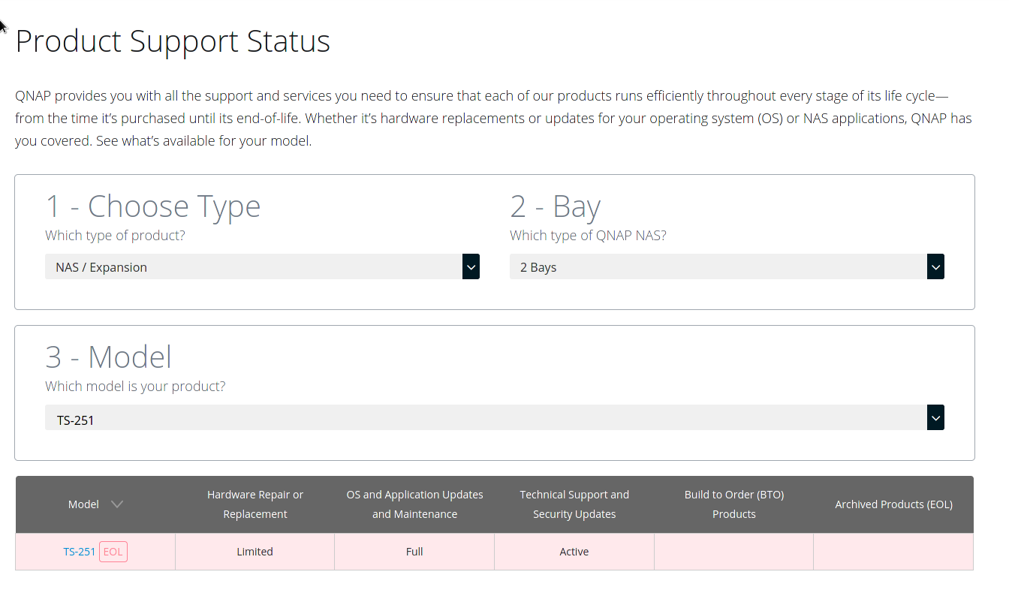Click the arrow icon on the NAS / Expansion selector
The image size is (1009, 611).
tap(471, 266)
